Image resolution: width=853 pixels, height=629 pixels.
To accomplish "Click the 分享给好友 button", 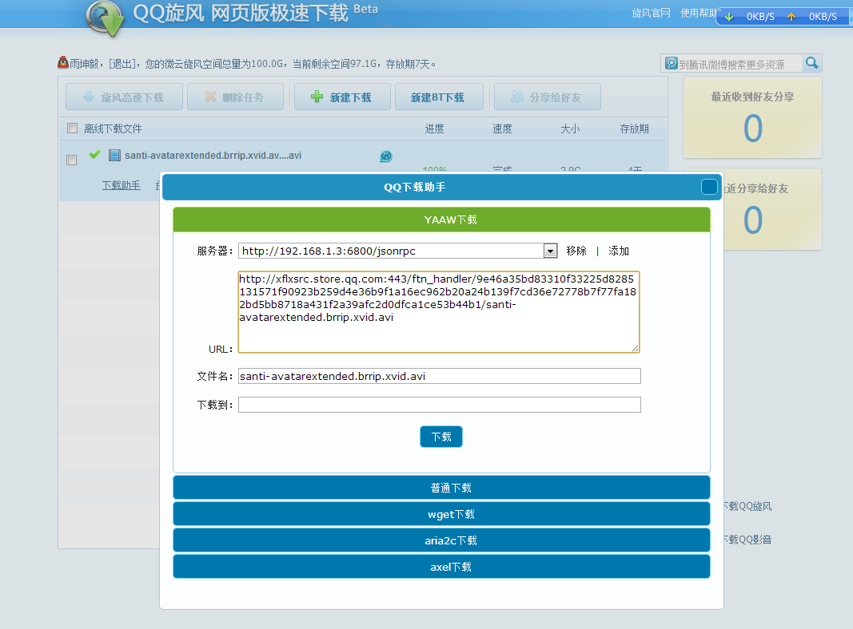I will (x=548, y=97).
